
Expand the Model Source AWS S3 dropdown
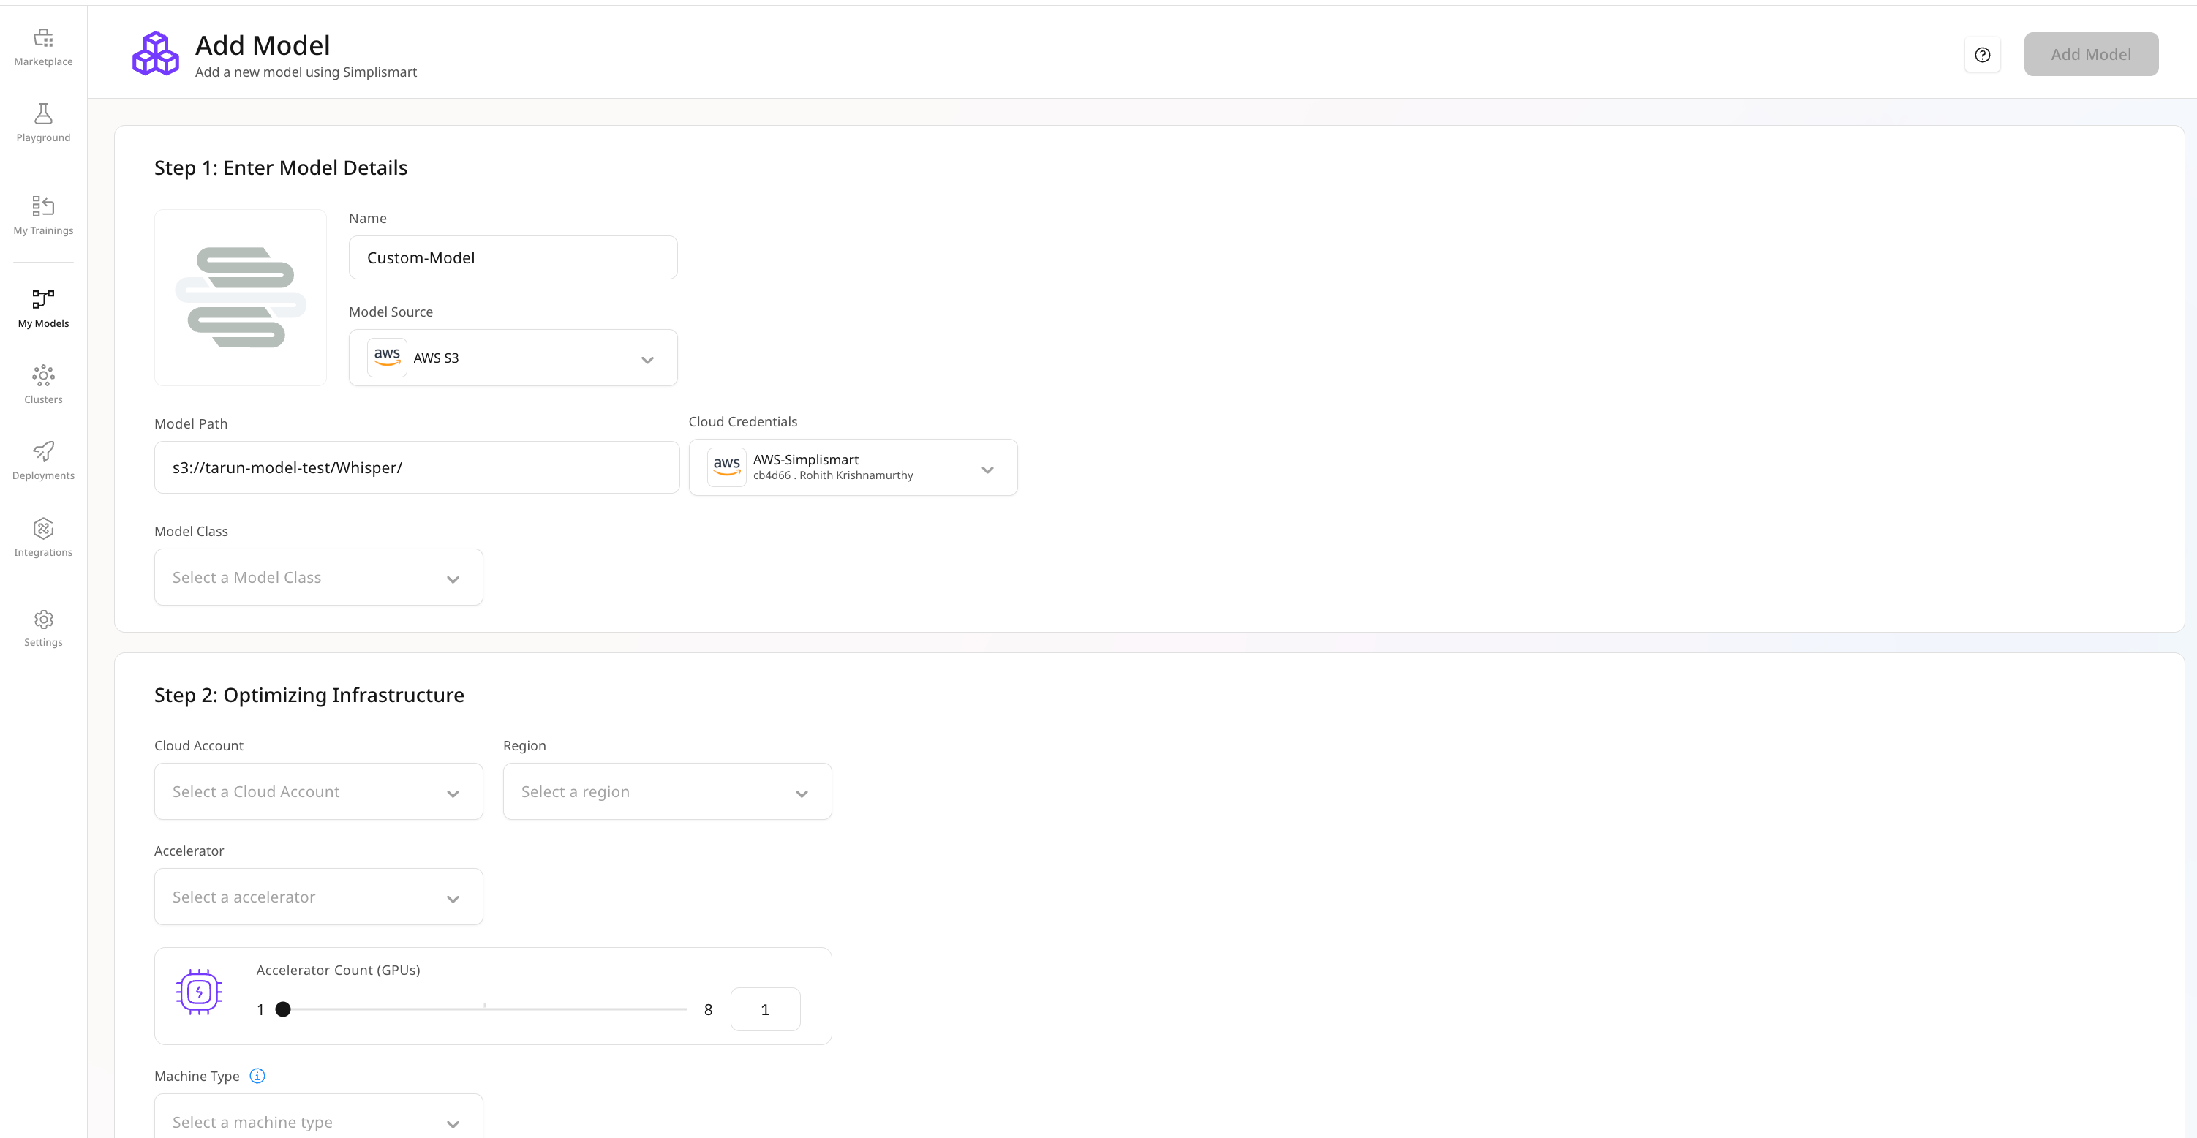tap(513, 358)
